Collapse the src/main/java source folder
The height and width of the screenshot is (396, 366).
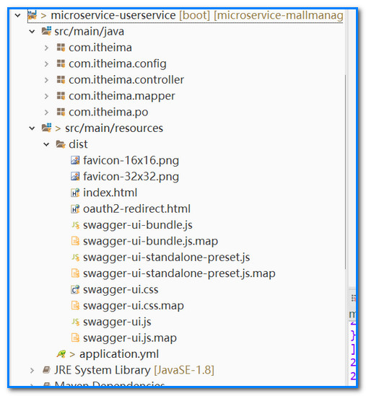[x=32, y=32]
